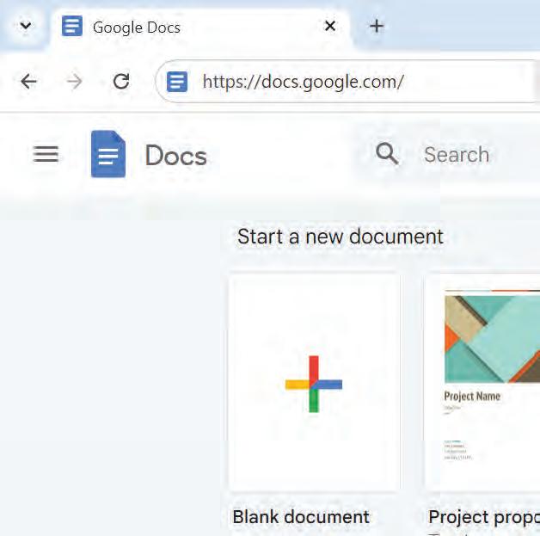The width and height of the screenshot is (540, 536).
Task: Click the Start a new document heading
Action: pos(341,237)
